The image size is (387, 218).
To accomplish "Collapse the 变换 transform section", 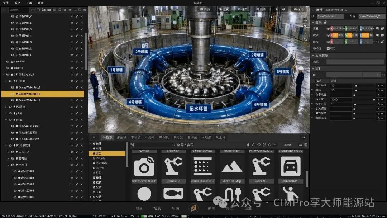I will [313, 22].
